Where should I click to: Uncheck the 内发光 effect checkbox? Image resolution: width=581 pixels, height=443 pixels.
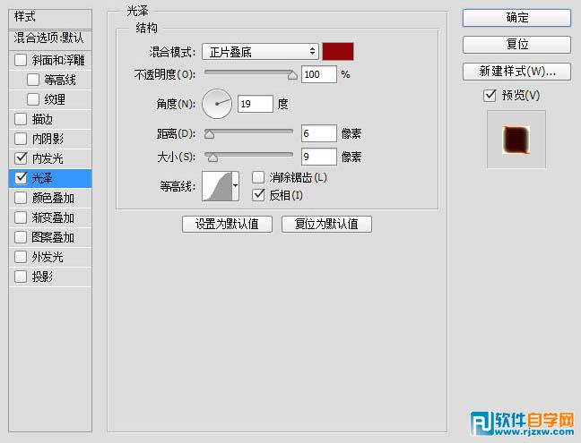[22, 158]
